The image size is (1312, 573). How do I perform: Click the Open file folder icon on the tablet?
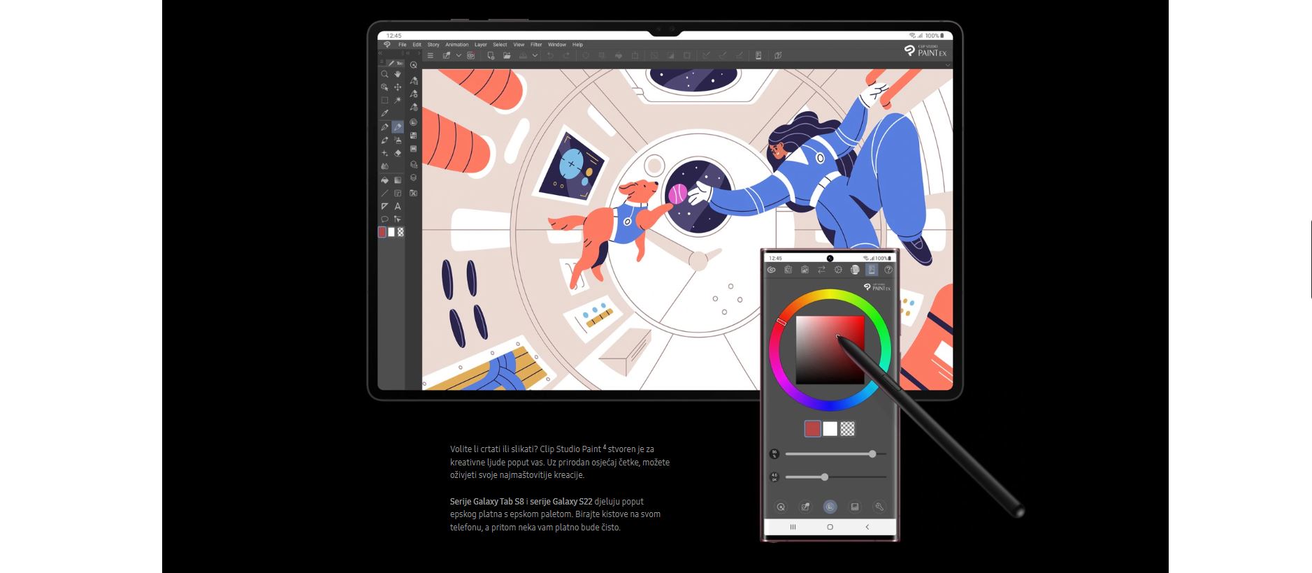click(x=507, y=55)
